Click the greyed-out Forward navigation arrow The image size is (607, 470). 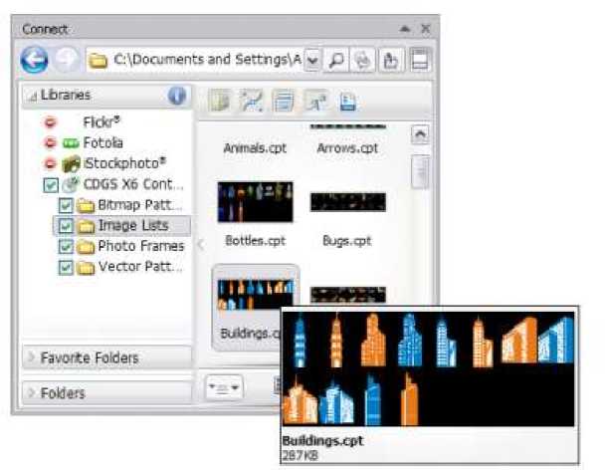(x=67, y=60)
